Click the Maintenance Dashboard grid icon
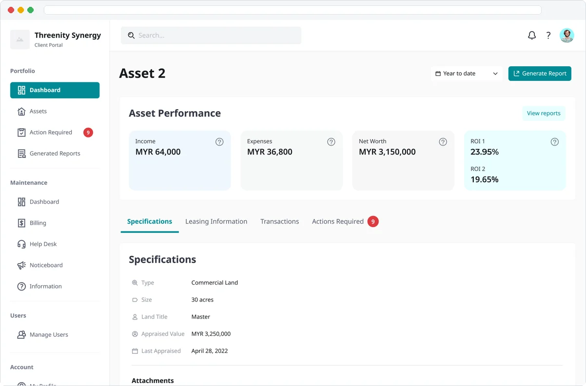The width and height of the screenshot is (586, 386). click(21, 202)
